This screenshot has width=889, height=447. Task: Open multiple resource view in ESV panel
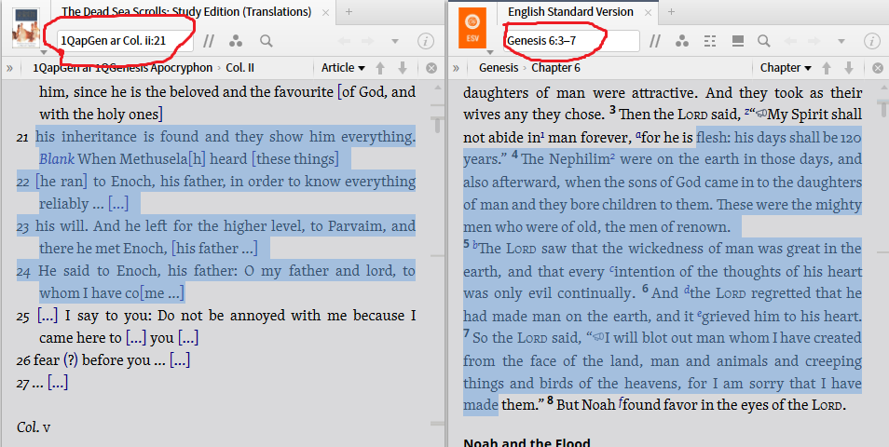738,41
